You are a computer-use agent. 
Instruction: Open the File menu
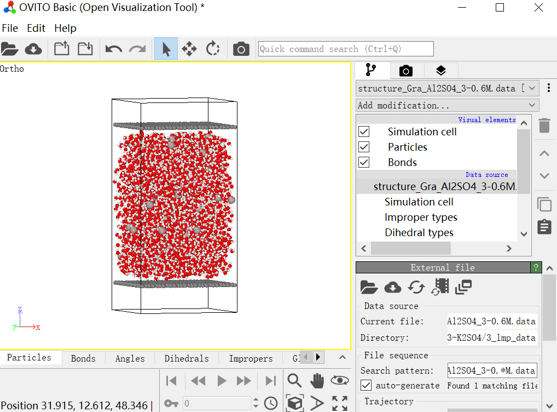[10, 28]
